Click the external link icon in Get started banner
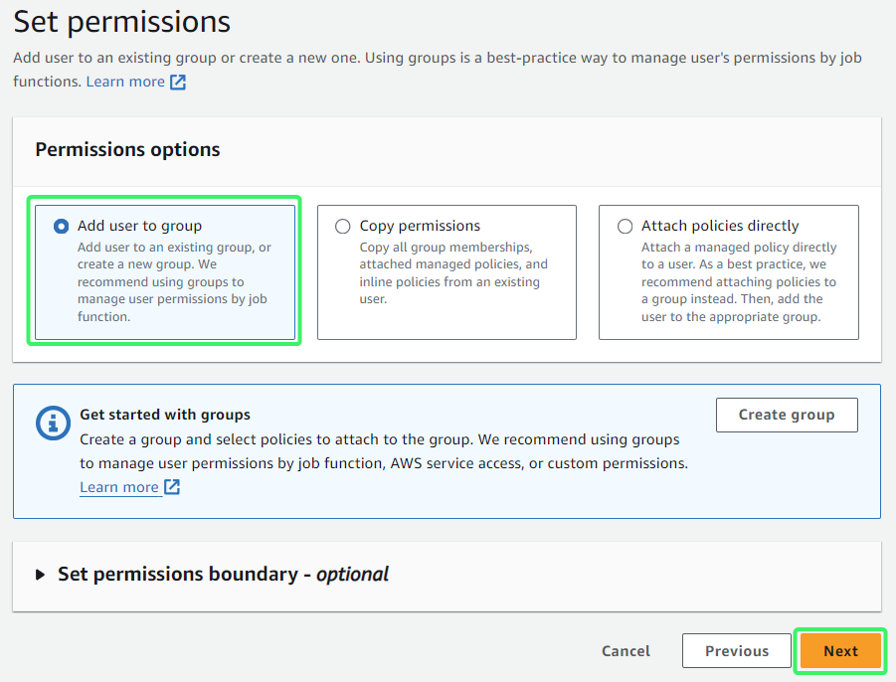Viewport: 896px width, 682px height. pos(172,487)
